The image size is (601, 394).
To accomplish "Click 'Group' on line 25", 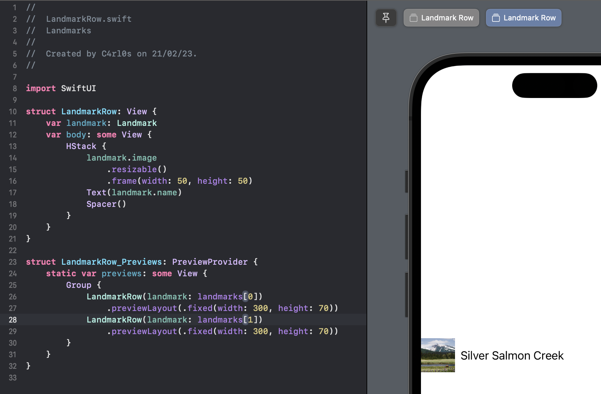I will point(79,285).
